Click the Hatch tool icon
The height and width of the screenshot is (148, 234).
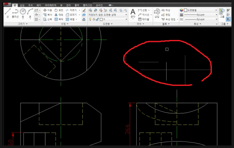[x=36, y=19]
